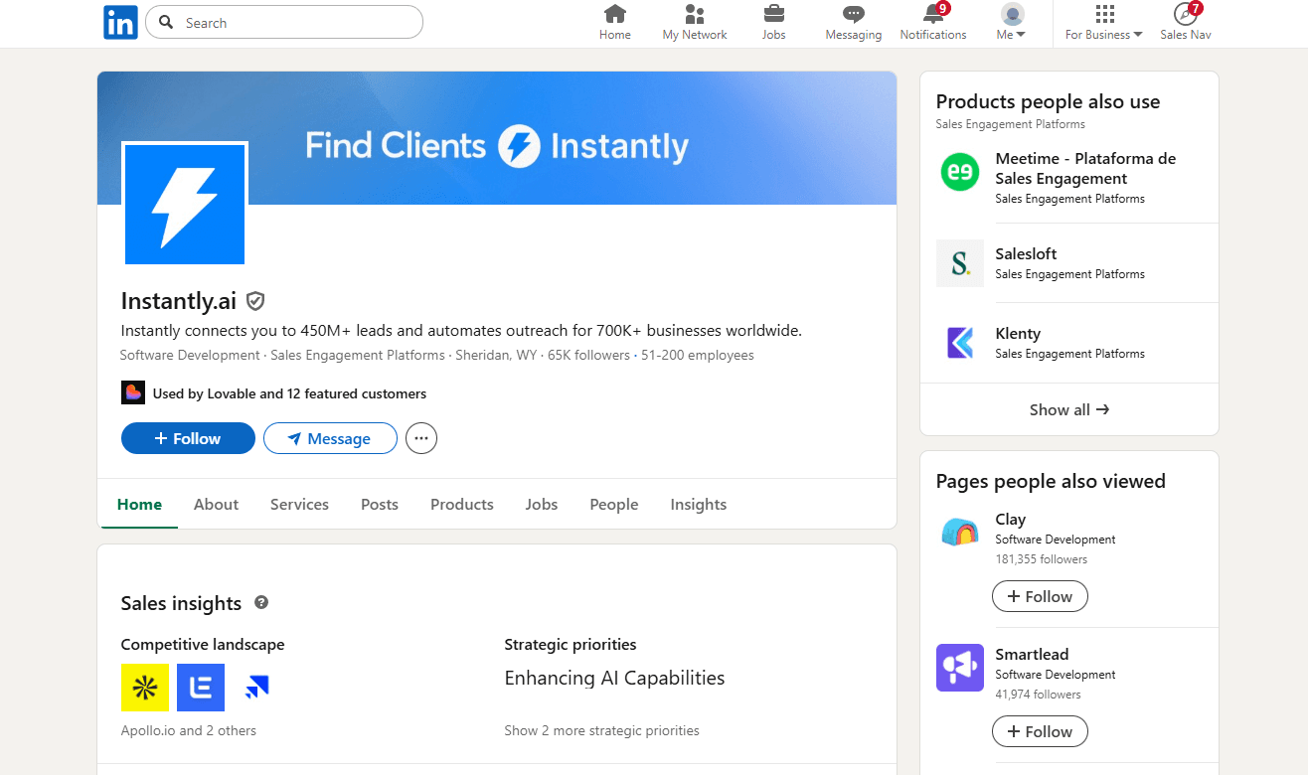
Task: Follow the Instantly.ai page
Action: coord(188,438)
